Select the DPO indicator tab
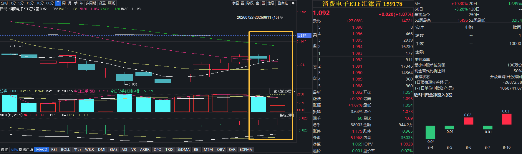Screen dimensions: 522x154 158,150
